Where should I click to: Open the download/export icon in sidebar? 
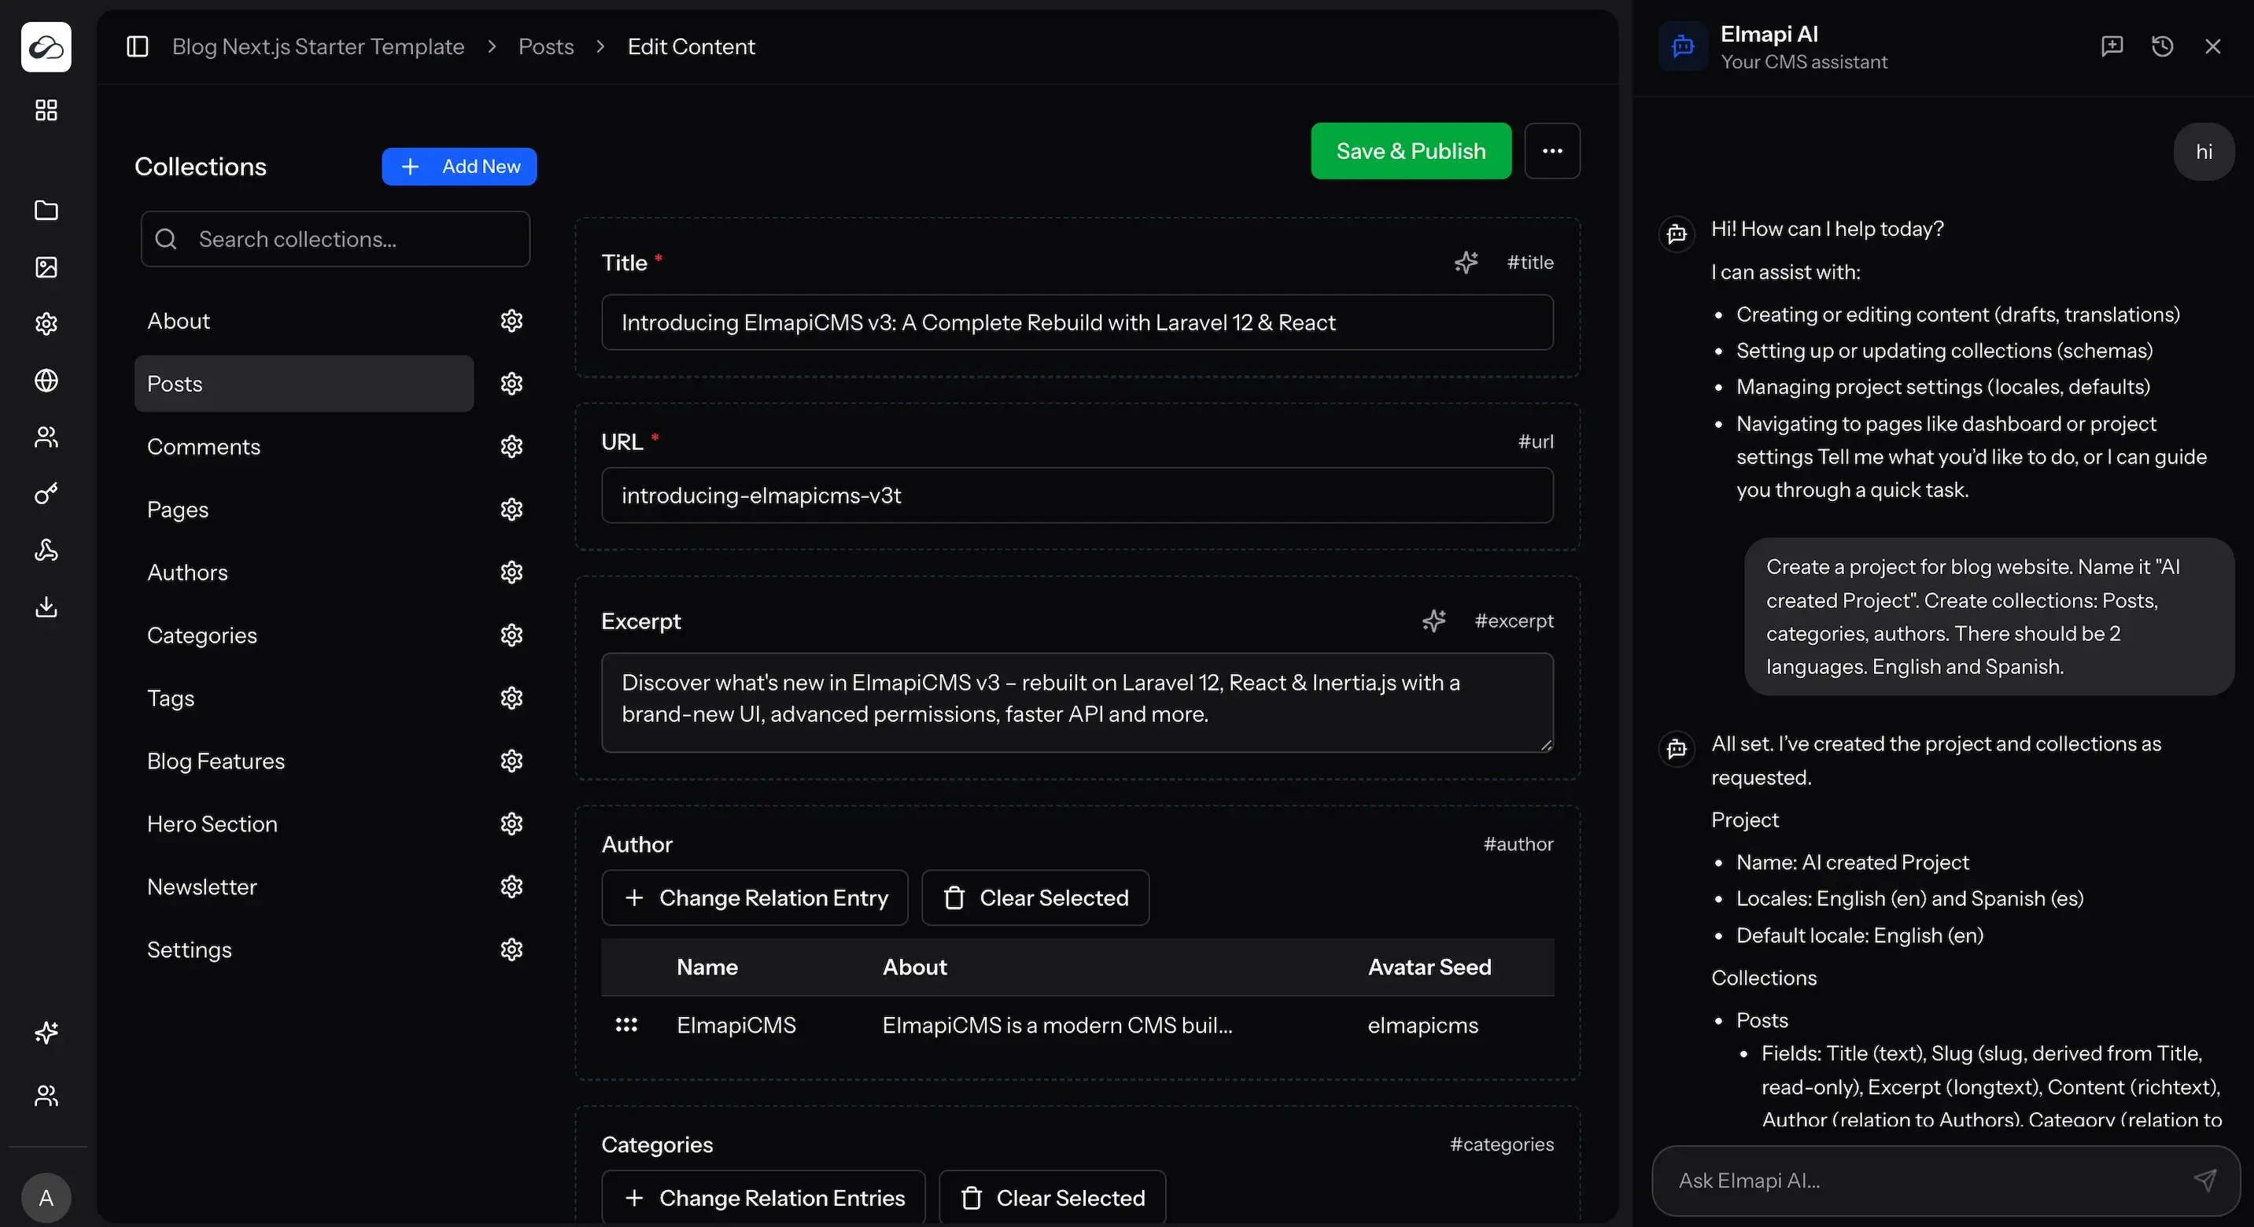[x=46, y=607]
